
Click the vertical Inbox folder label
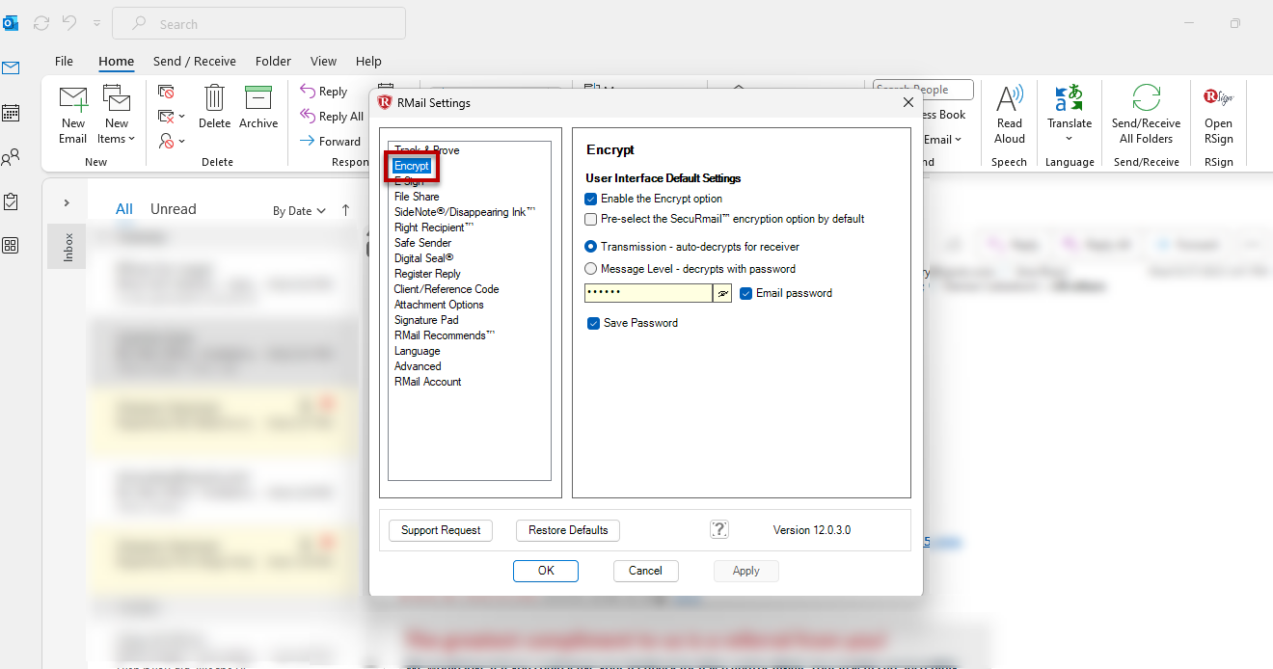(x=68, y=247)
